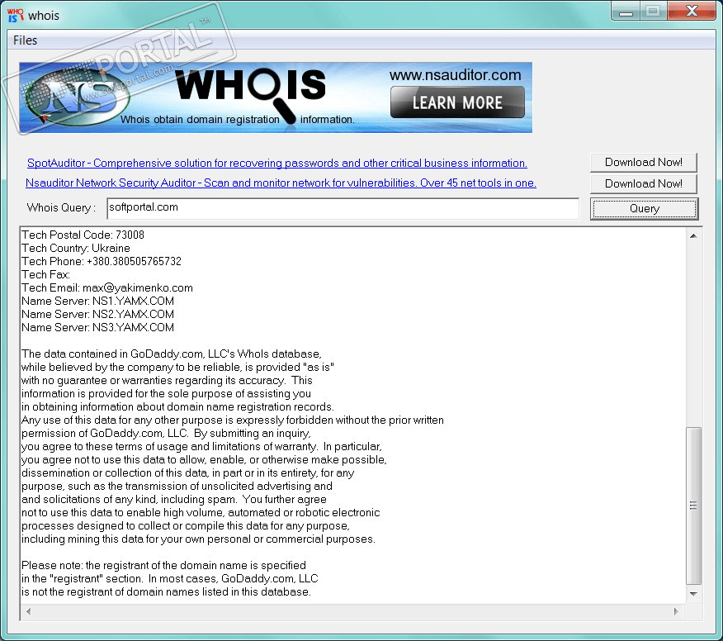Click the WHOIS nsauditor banner image
This screenshot has height=641, width=723.
(x=276, y=97)
